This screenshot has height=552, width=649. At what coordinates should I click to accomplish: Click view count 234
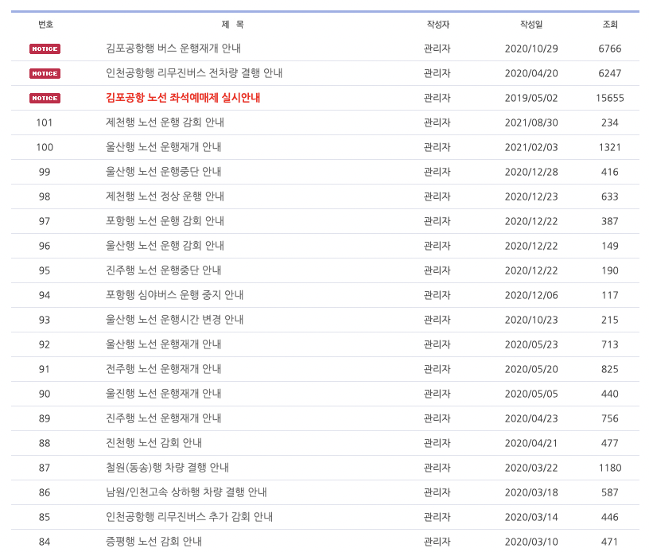(x=610, y=123)
